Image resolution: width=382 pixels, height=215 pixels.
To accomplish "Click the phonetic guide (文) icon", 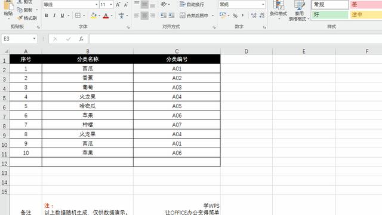I will [121, 16].
